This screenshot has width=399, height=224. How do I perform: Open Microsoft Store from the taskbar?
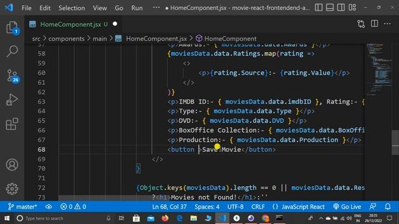(x=136, y=218)
